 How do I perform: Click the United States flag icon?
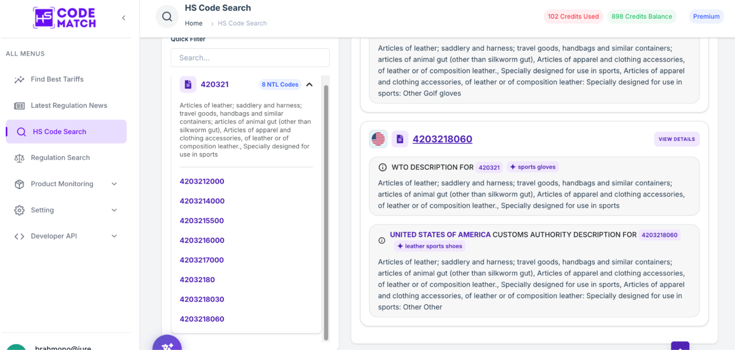coord(378,139)
